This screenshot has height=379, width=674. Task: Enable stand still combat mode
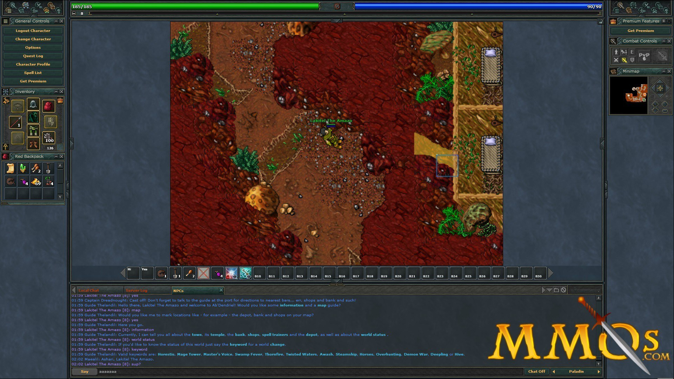(616, 52)
